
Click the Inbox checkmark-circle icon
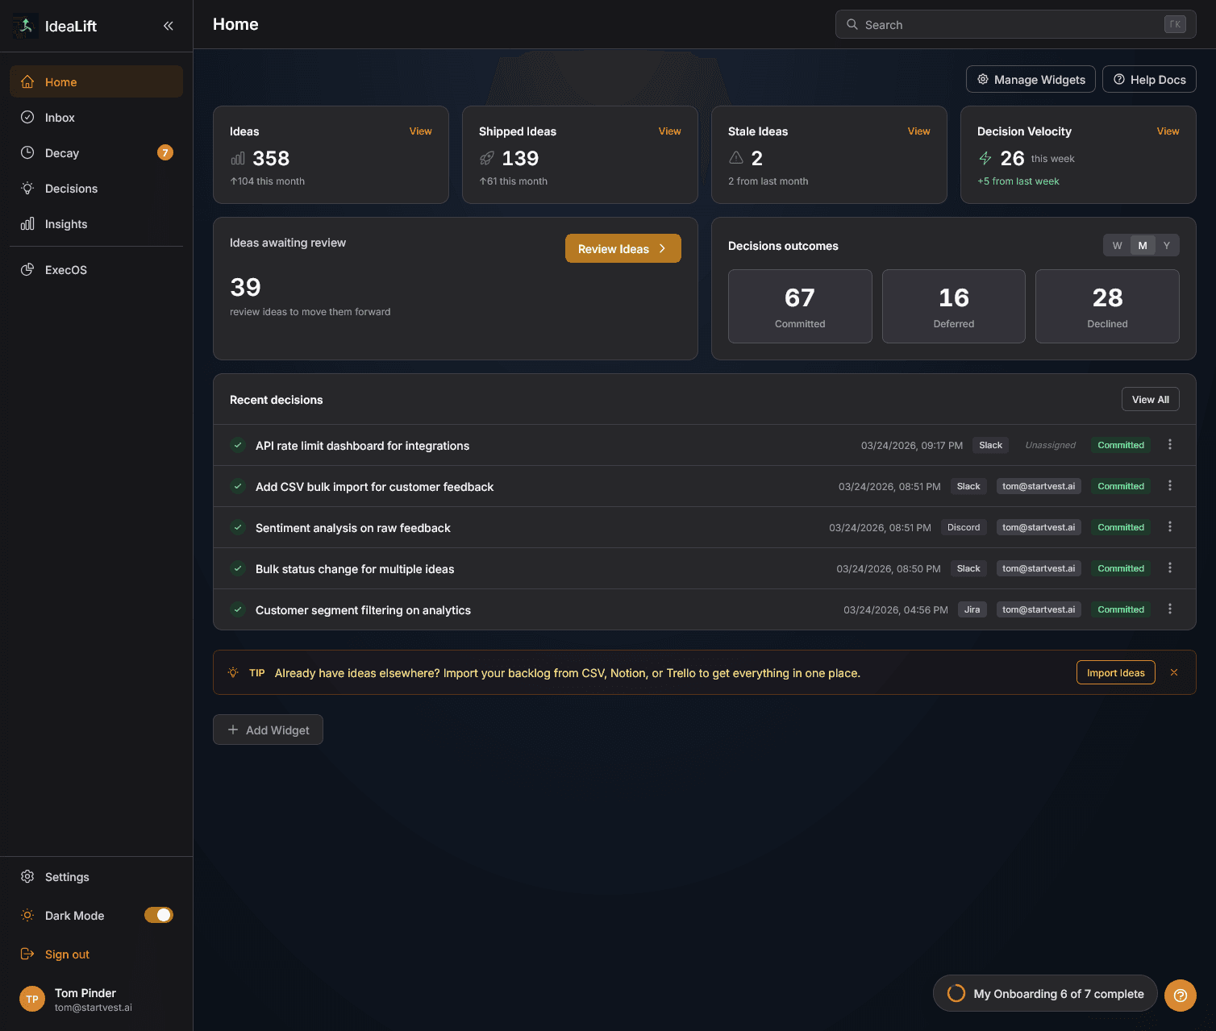27,117
